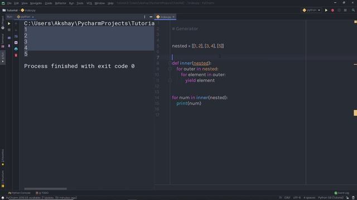Click the PyCharm logo in title bar

coord(3,3)
